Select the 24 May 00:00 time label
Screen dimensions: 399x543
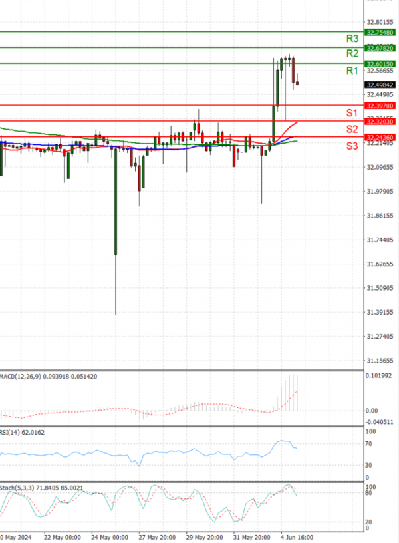click(109, 537)
